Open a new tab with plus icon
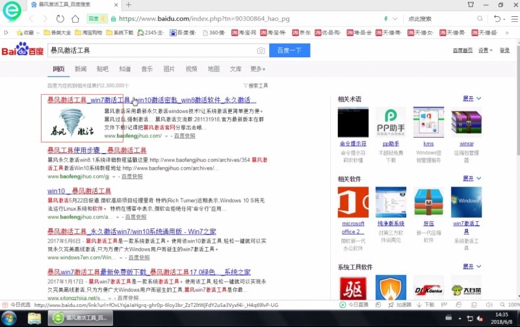The width and height of the screenshot is (520, 327). point(129,5)
